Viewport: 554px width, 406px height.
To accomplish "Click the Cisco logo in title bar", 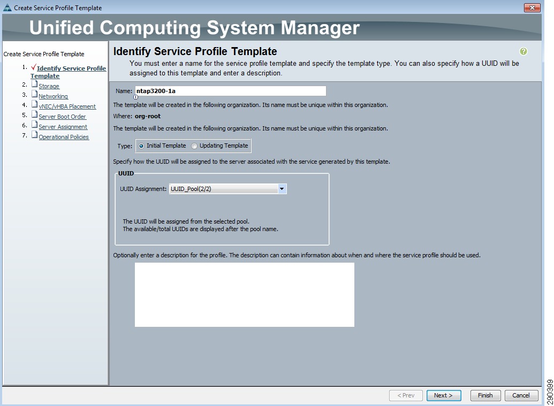I will click(x=7, y=7).
